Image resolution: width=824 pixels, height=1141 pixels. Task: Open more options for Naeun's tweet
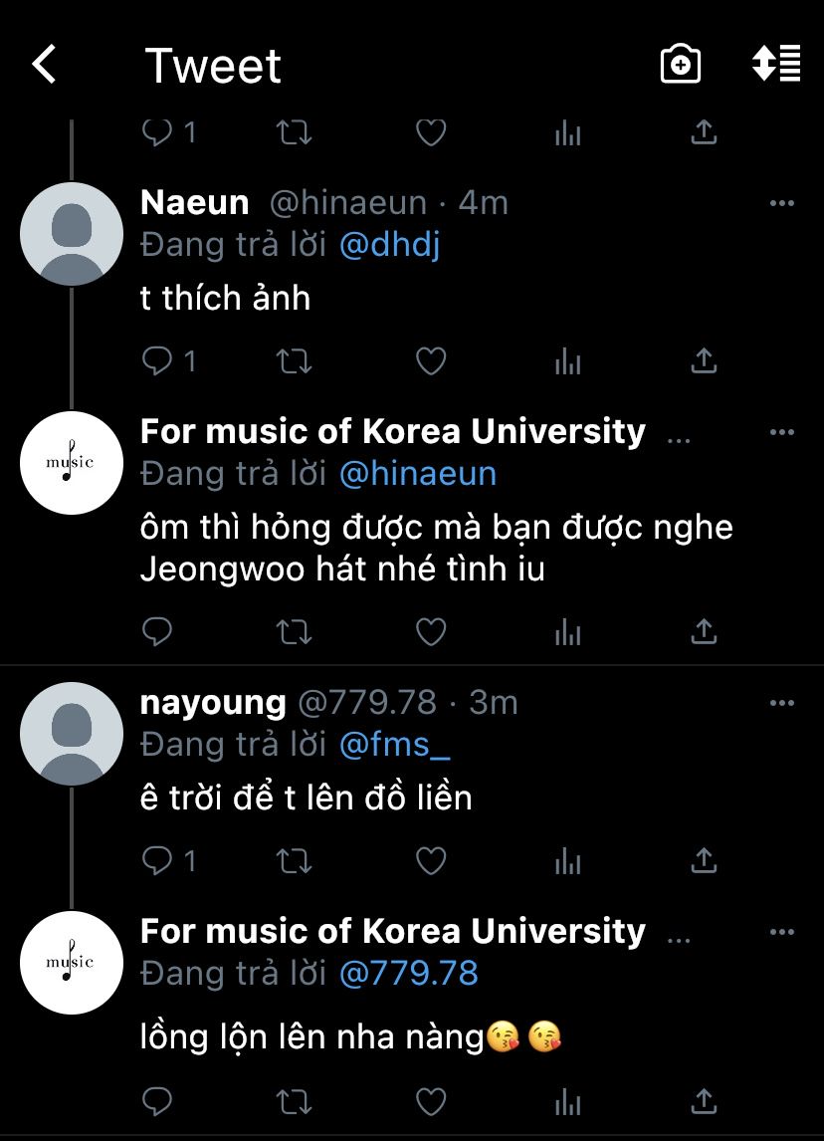[x=782, y=203]
